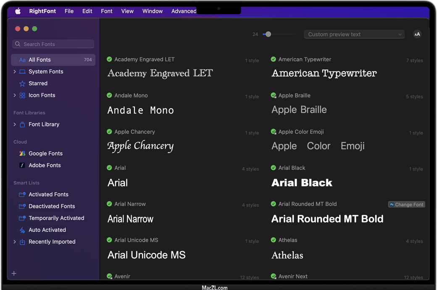The image size is (437, 290).
Task: Open Google Fonts cloud library
Action: click(45, 153)
